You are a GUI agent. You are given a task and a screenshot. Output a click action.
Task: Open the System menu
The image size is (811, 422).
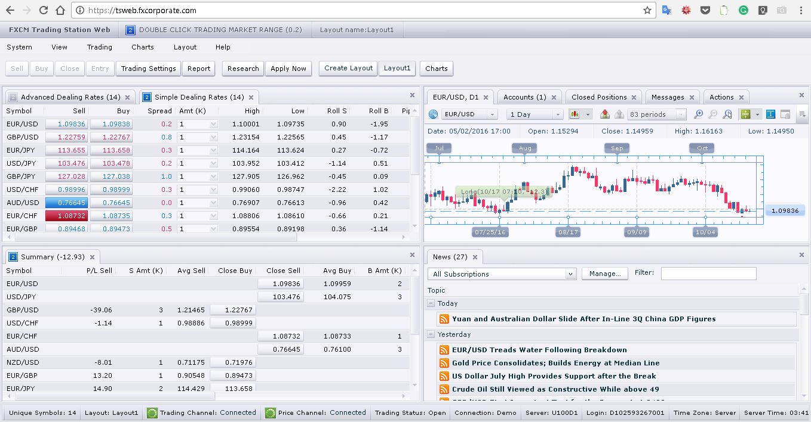pos(19,47)
